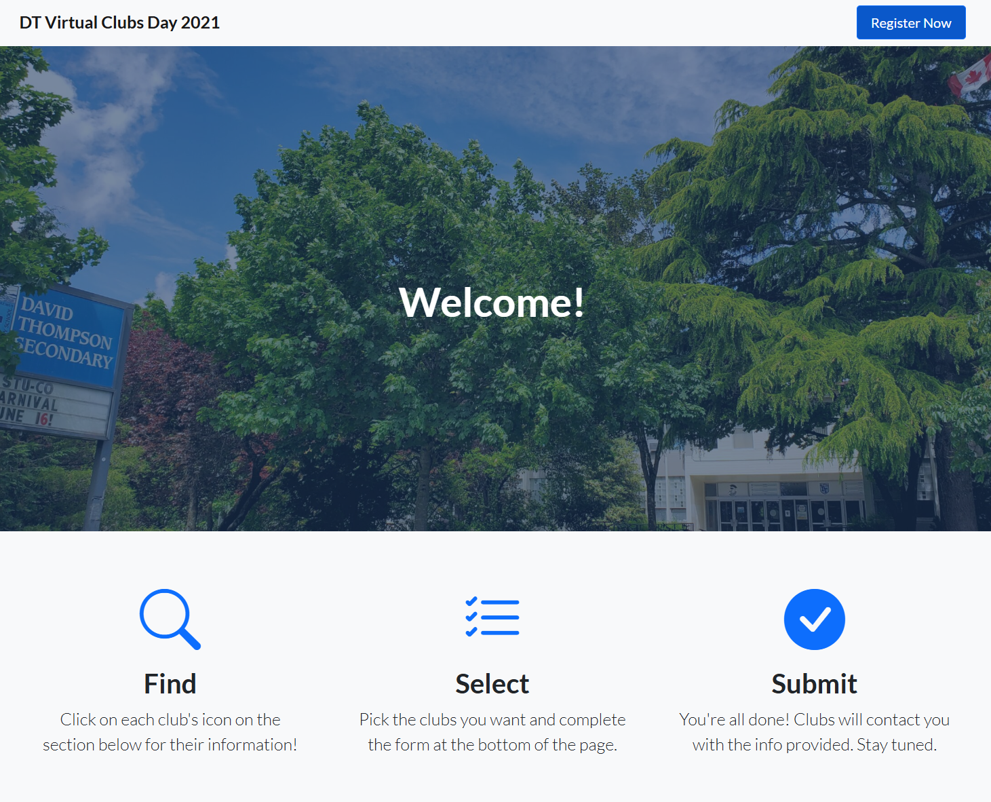Click the checklist Select icon
Image resolution: width=991 pixels, height=802 pixels.
pyautogui.click(x=492, y=617)
